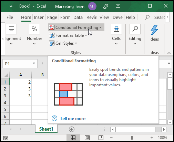Viewport: 174px width, 142px height.
Task: Click the Search box label
Action: click(x=160, y=18)
